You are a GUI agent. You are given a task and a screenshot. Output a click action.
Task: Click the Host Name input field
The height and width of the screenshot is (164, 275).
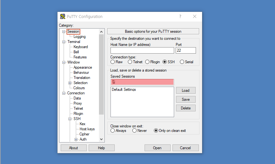142,50
